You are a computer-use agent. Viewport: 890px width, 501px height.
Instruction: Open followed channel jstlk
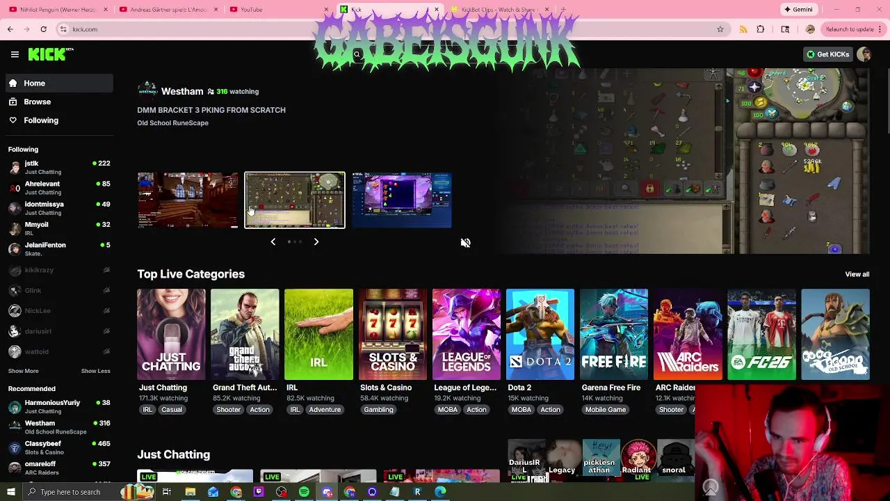(59, 167)
